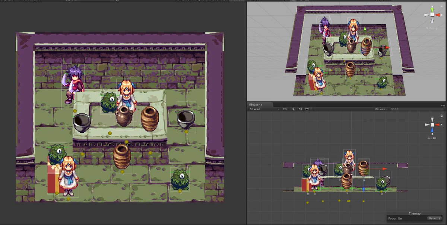This screenshot has width=447, height=225.
Task: Click the blue Z axis cone on Iso gizmo
Action: coord(432,131)
